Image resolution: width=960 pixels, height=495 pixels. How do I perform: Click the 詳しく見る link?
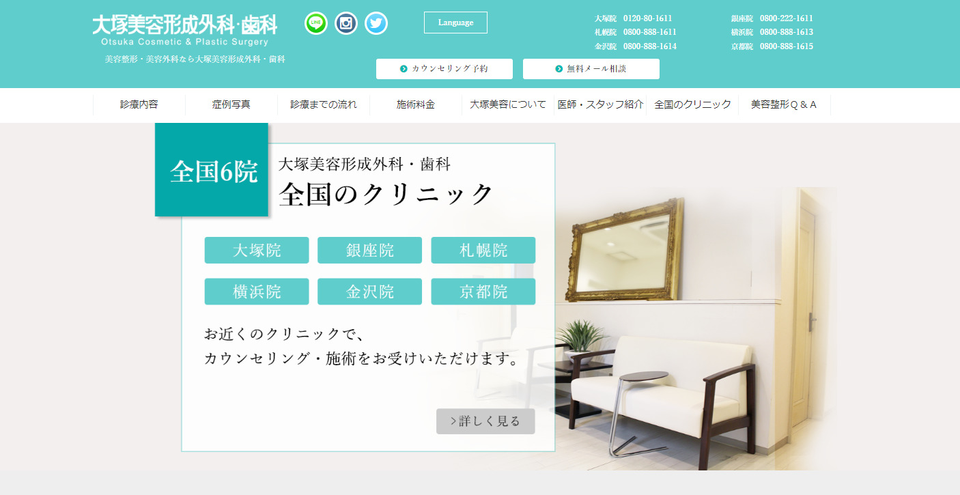[485, 421]
